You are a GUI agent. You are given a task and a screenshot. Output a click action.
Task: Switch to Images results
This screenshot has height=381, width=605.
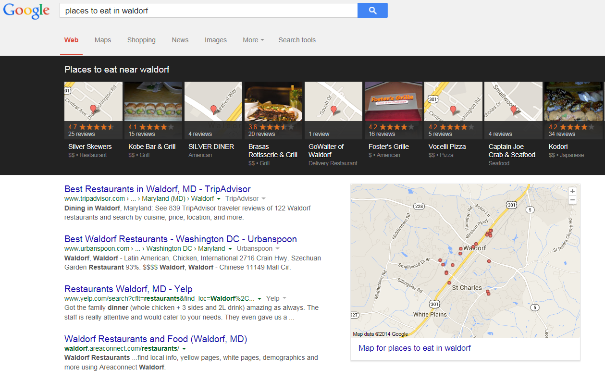tap(216, 40)
